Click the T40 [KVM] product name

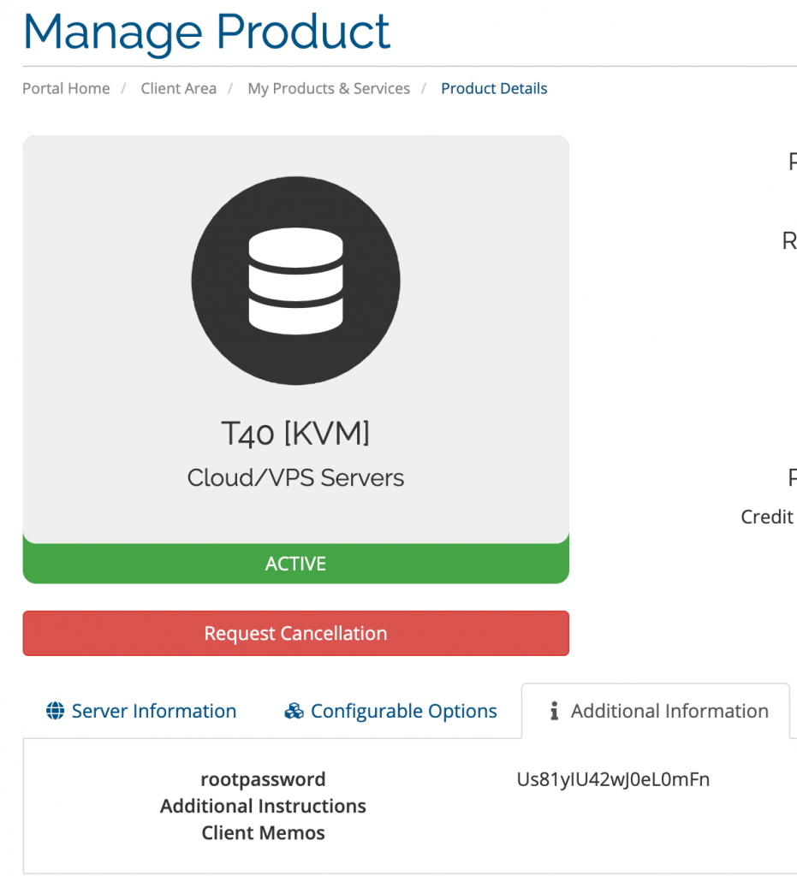click(x=295, y=435)
